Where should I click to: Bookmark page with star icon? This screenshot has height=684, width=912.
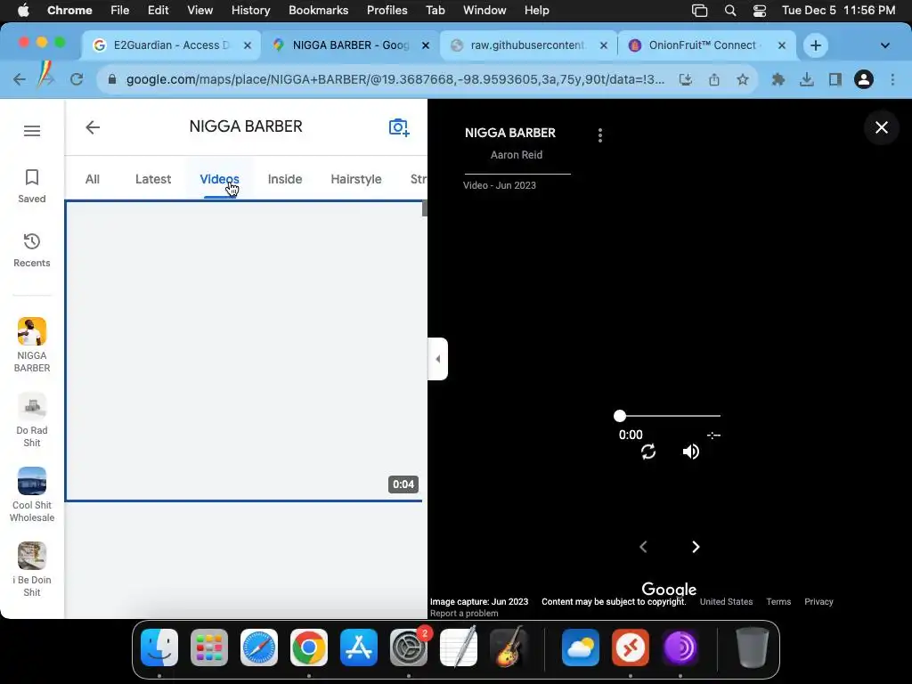point(743,79)
